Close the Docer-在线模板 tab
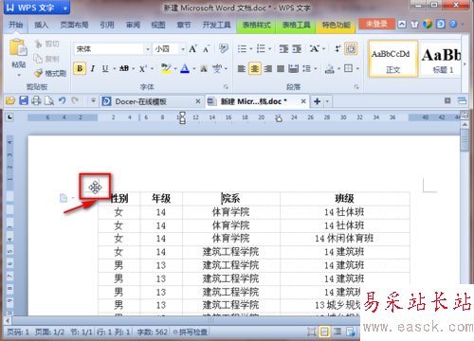 click(x=198, y=101)
